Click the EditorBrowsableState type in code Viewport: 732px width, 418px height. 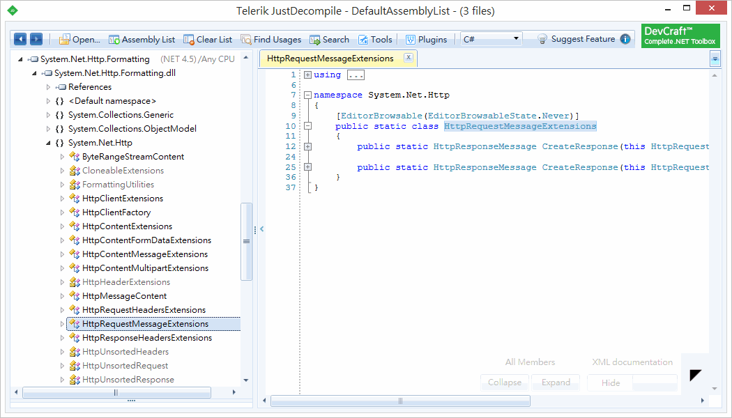coord(482,116)
